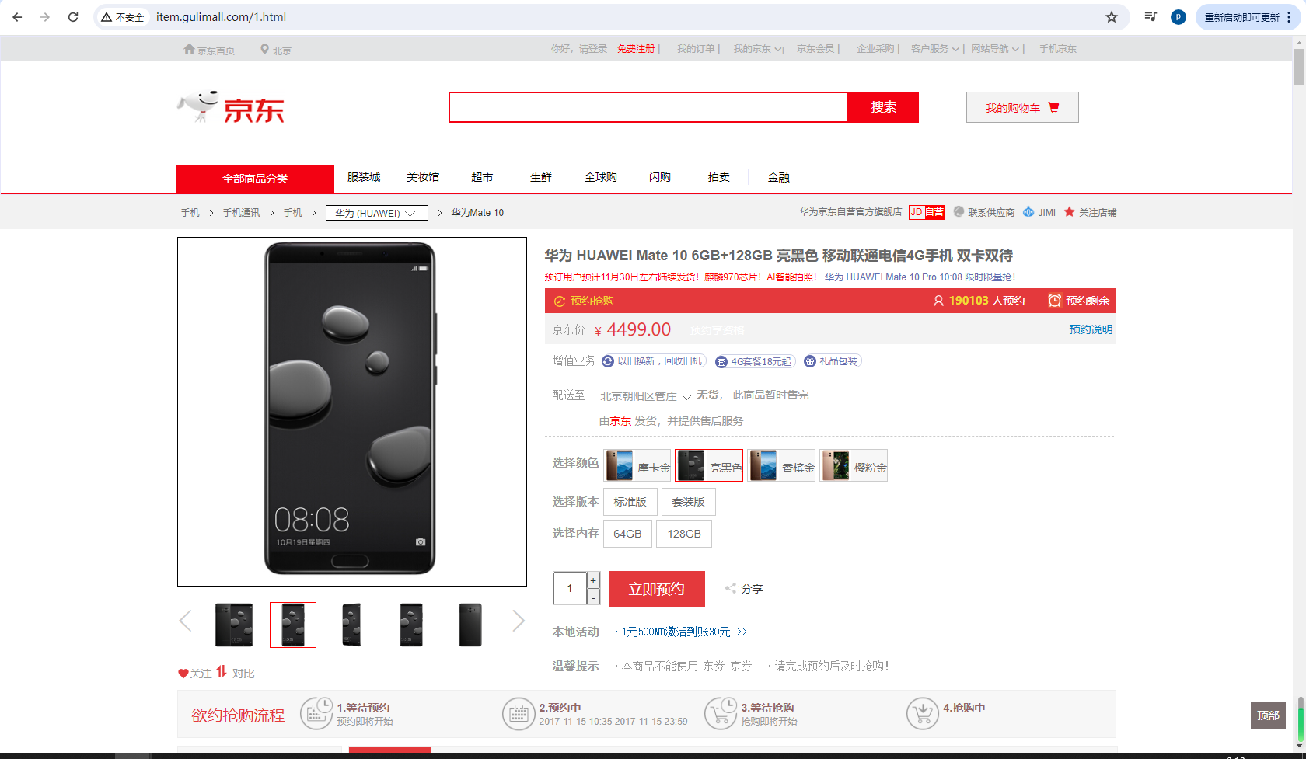Jump to top with 顶部 button
The width and height of the screenshot is (1306, 759).
click(x=1268, y=715)
